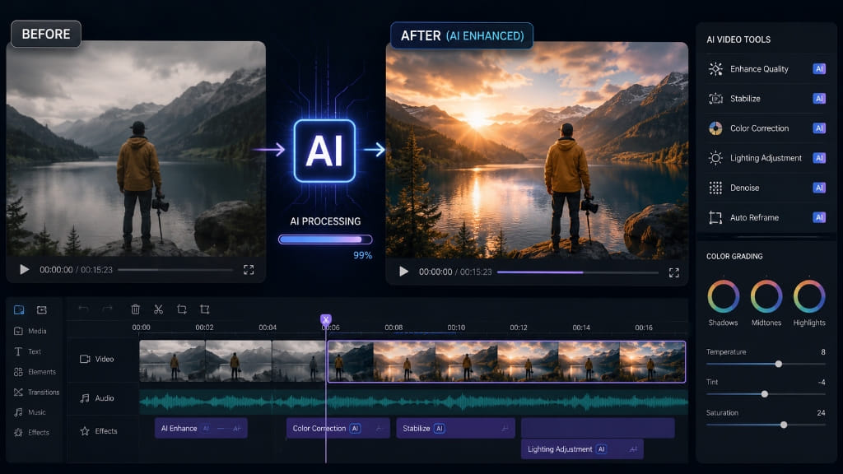The width and height of the screenshot is (843, 474).
Task: Click the AI badge on Color Correction clip
Action: [x=355, y=428]
